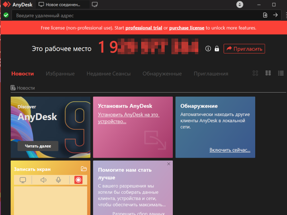Open the round dropdown arrow in title bar
The height and width of the screenshot is (215, 287).
click(x=240, y=4)
